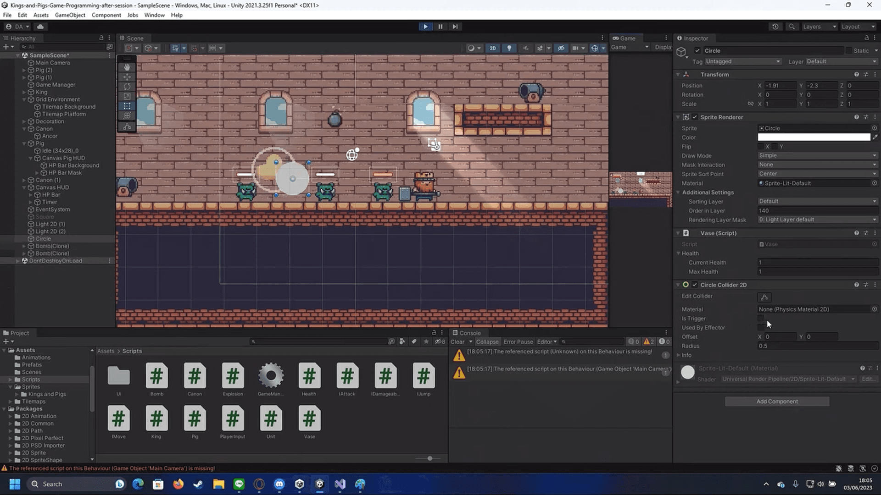Viewport: 881px width, 495px height.
Task: Disable the Sprite Renderer component checkbox
Action: [695, 117]
